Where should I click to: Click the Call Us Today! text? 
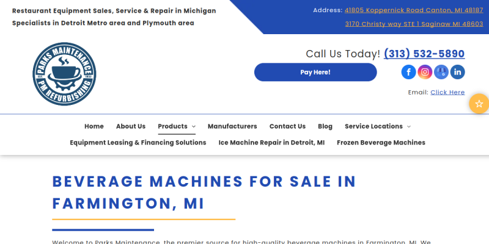click(x=343, y=54)
